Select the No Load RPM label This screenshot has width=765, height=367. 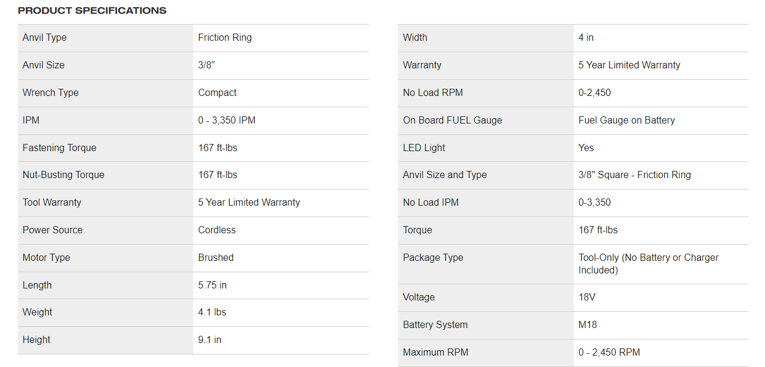click(x=433, y=93)
